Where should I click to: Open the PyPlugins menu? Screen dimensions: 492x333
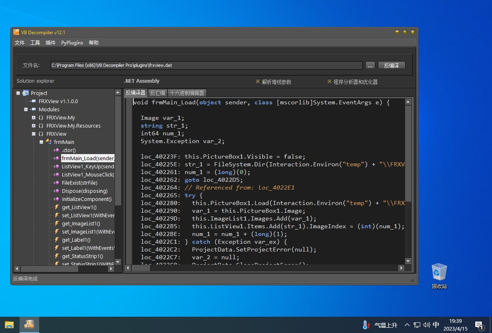click(72, 42)
